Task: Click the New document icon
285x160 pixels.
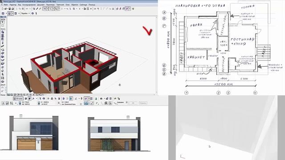Action: [2, 9]
